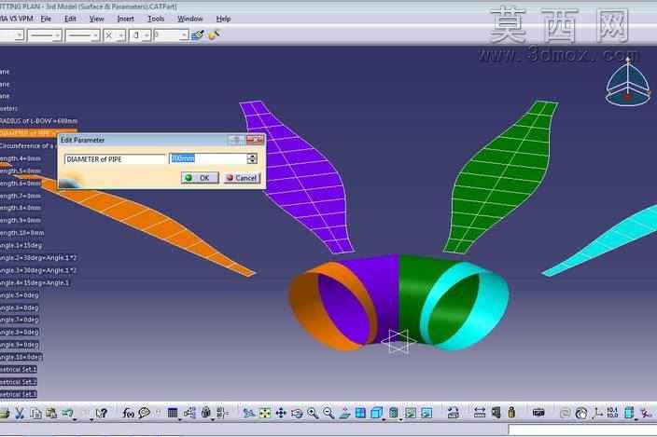Select the Pan four-arrow icon
The height and width of the screenshot is (437, 657).
tap(281, 413)
